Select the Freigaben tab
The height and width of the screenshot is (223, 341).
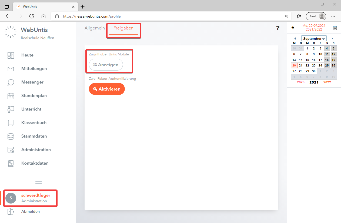(123, 28)
